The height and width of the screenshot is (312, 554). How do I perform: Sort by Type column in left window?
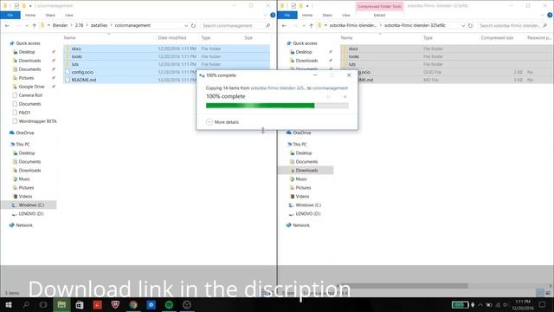(206, 37)
